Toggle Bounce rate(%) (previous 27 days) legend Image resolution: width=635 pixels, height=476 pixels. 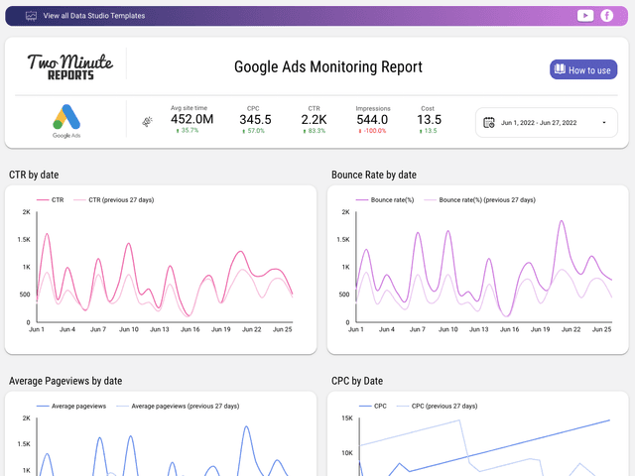tap(479, 200)
